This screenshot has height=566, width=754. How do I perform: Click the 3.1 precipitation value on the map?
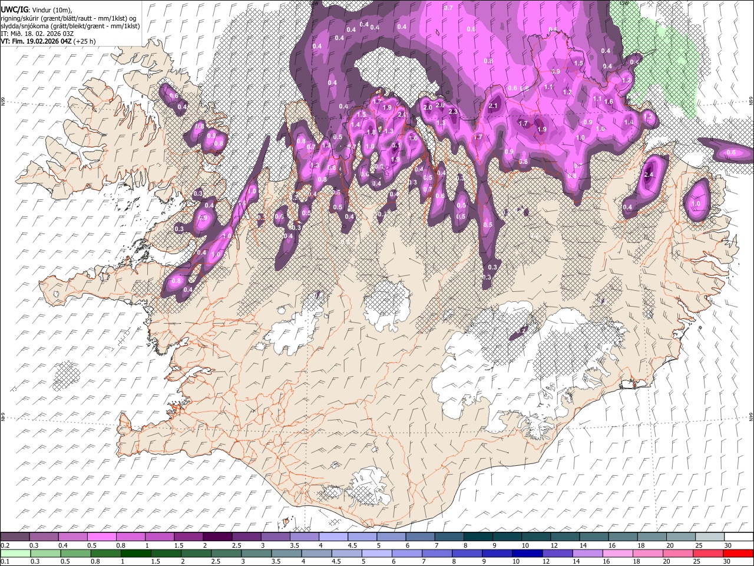[396, 145]
